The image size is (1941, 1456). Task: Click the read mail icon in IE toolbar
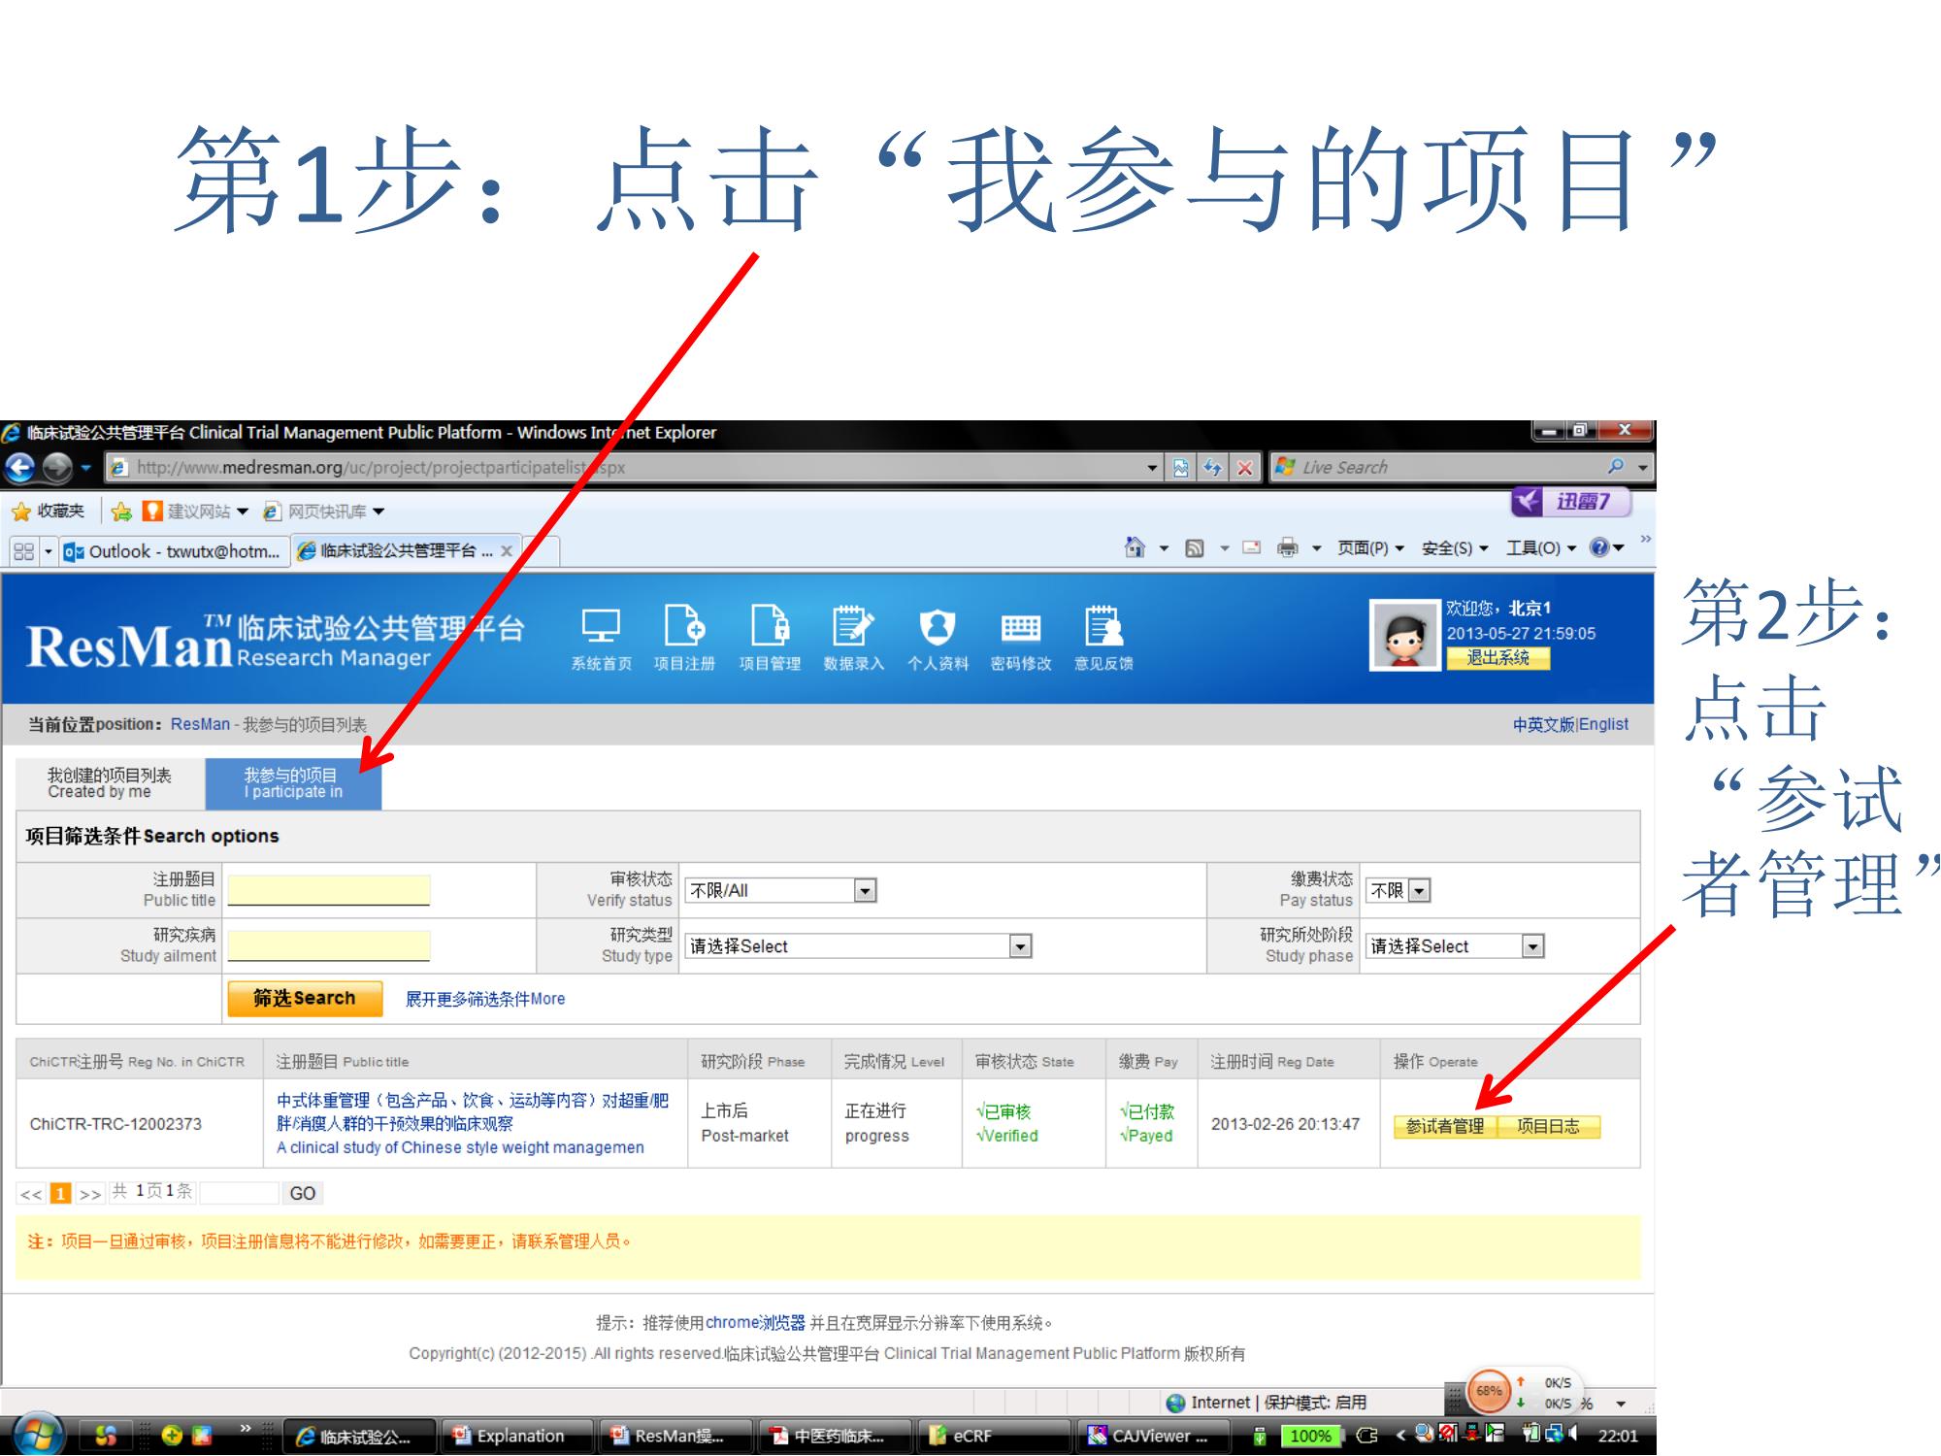(1252, 547)
